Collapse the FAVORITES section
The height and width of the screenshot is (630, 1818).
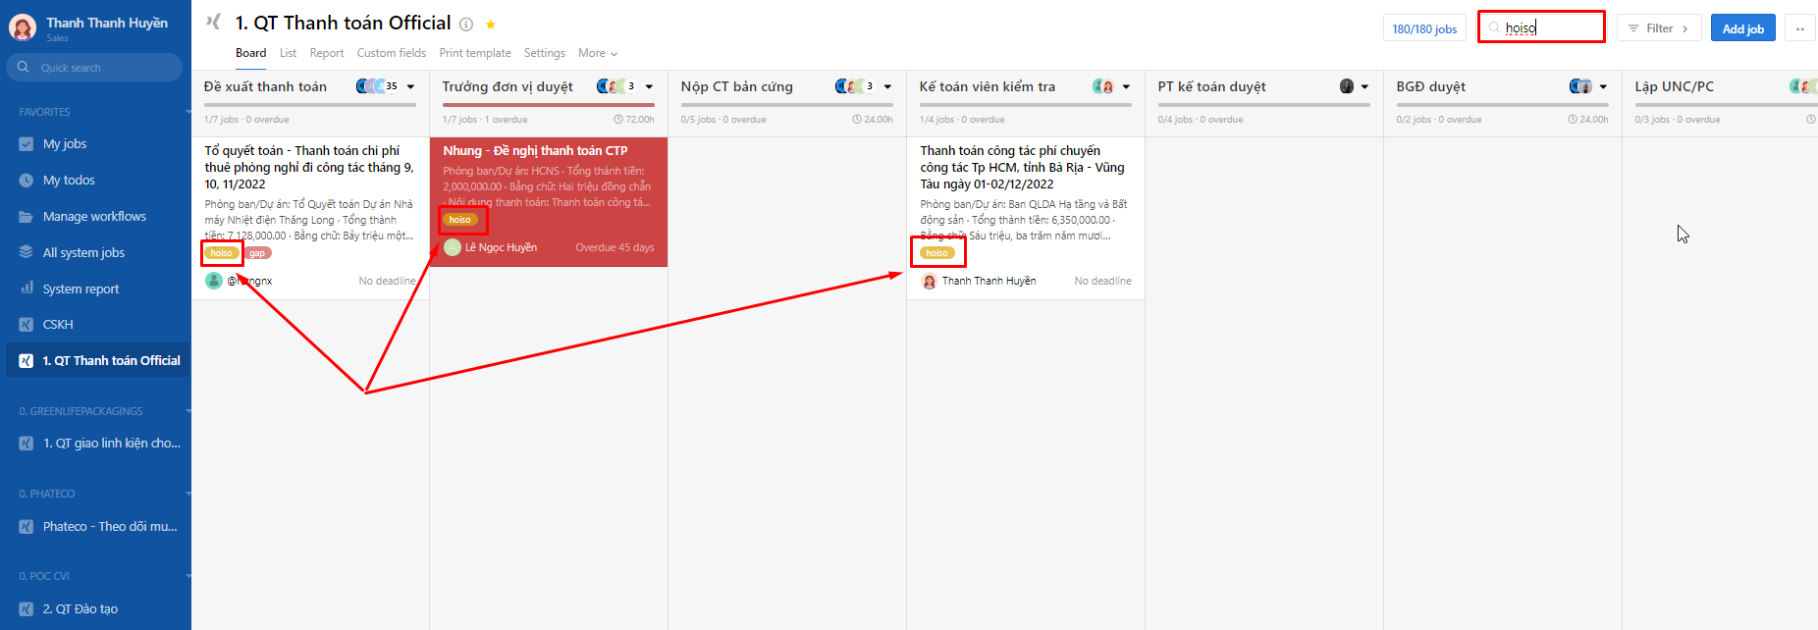(x=187, y=112)
